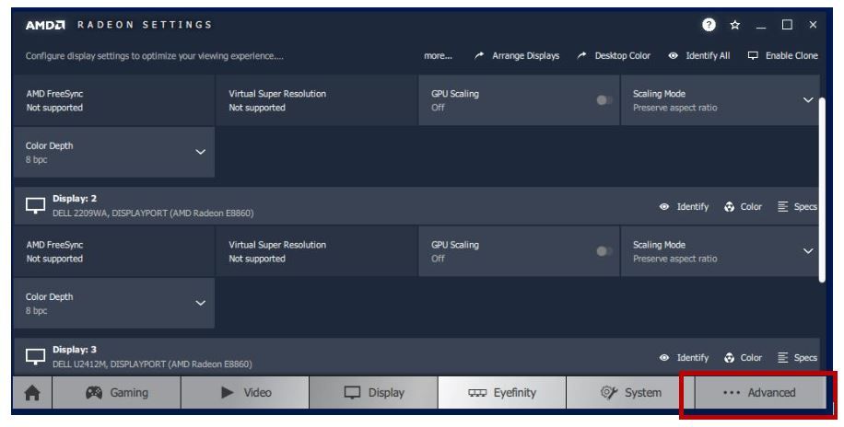Image resolution: width=844 pixels, height=427 pixels.
Task: Open Color settings for Display 3
Action: pyautogui.click(x=743, y=358)
